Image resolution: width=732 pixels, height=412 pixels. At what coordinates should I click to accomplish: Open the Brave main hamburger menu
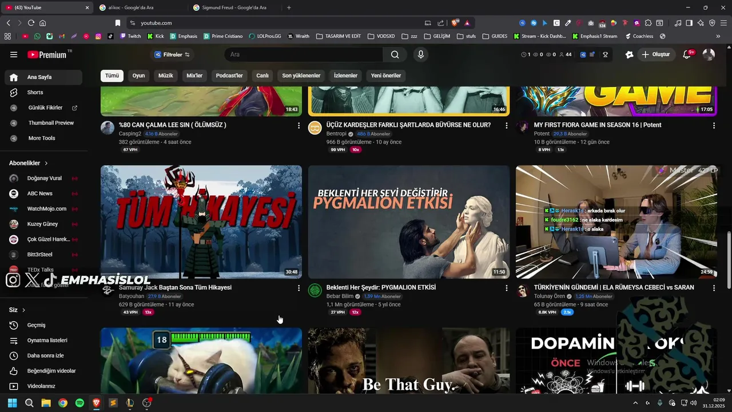click(723, 23)
